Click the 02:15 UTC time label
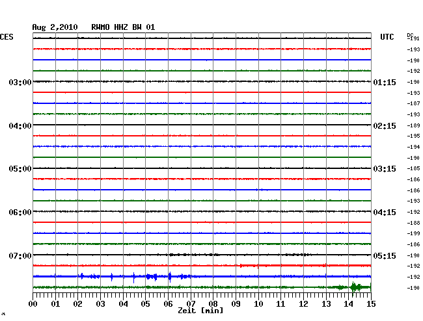The width and height of the screenshot is (423, 321). pyautogui.click(x=385, y=126)
